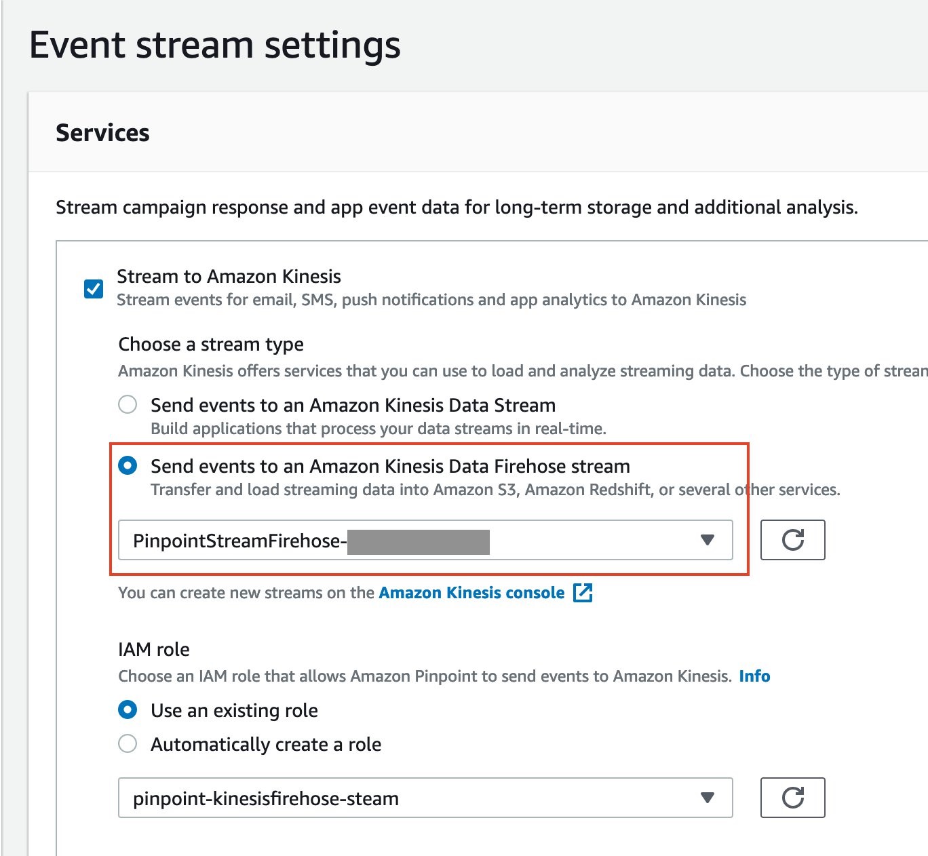The image size is (928, 856).
Task: Open the IAM role Info link
Action: coord(754,676)
